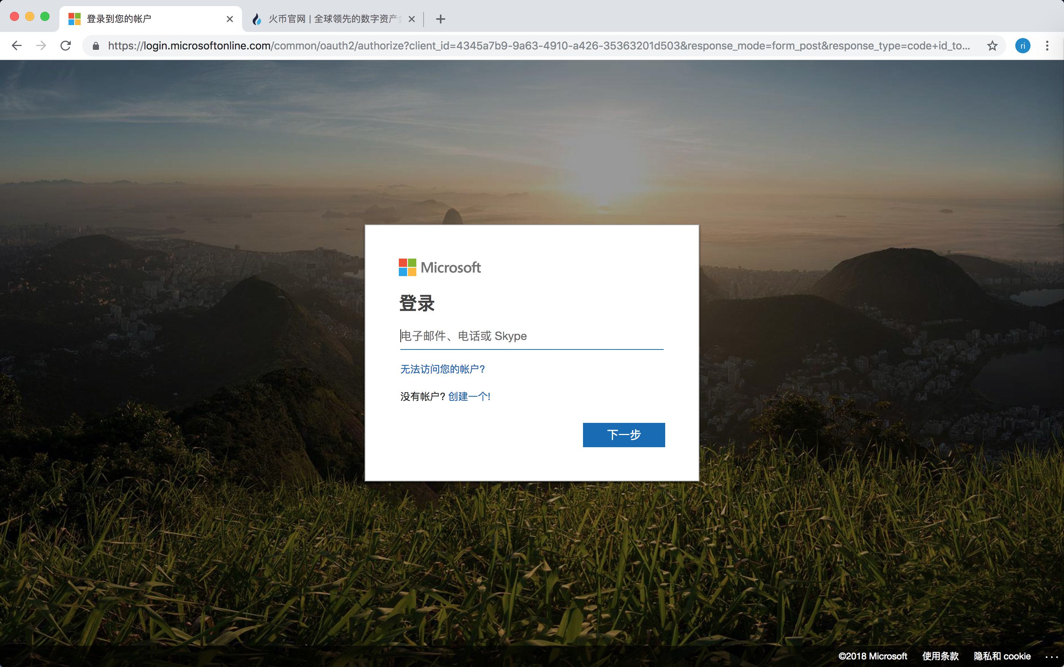Click the macOS yellow minimize button

point(30,17)
